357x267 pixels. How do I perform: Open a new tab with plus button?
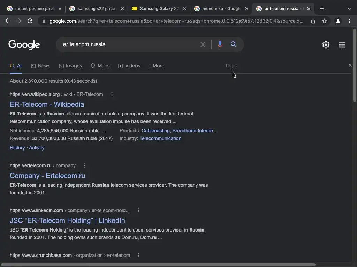pyautogui.click(x=322, y=9)
